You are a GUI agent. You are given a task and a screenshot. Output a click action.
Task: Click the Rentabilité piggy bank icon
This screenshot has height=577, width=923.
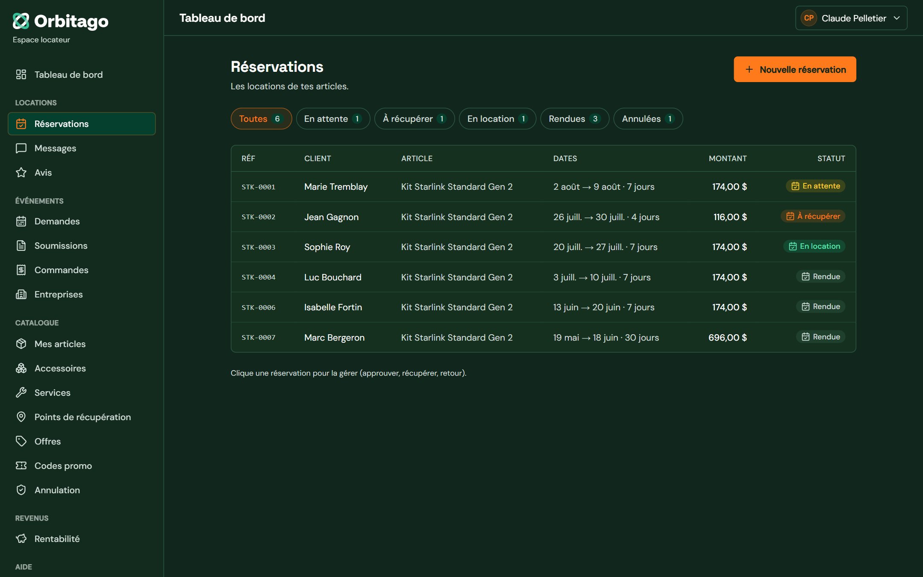click(x=21, y=539)
